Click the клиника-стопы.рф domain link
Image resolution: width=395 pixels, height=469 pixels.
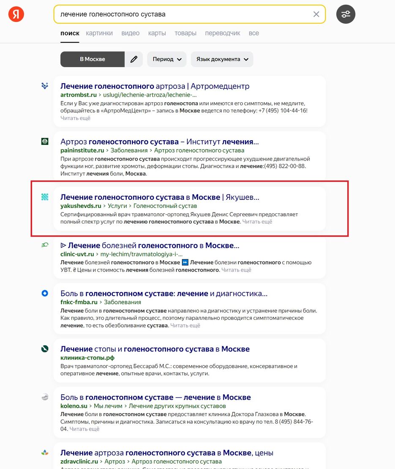(87, 358)
